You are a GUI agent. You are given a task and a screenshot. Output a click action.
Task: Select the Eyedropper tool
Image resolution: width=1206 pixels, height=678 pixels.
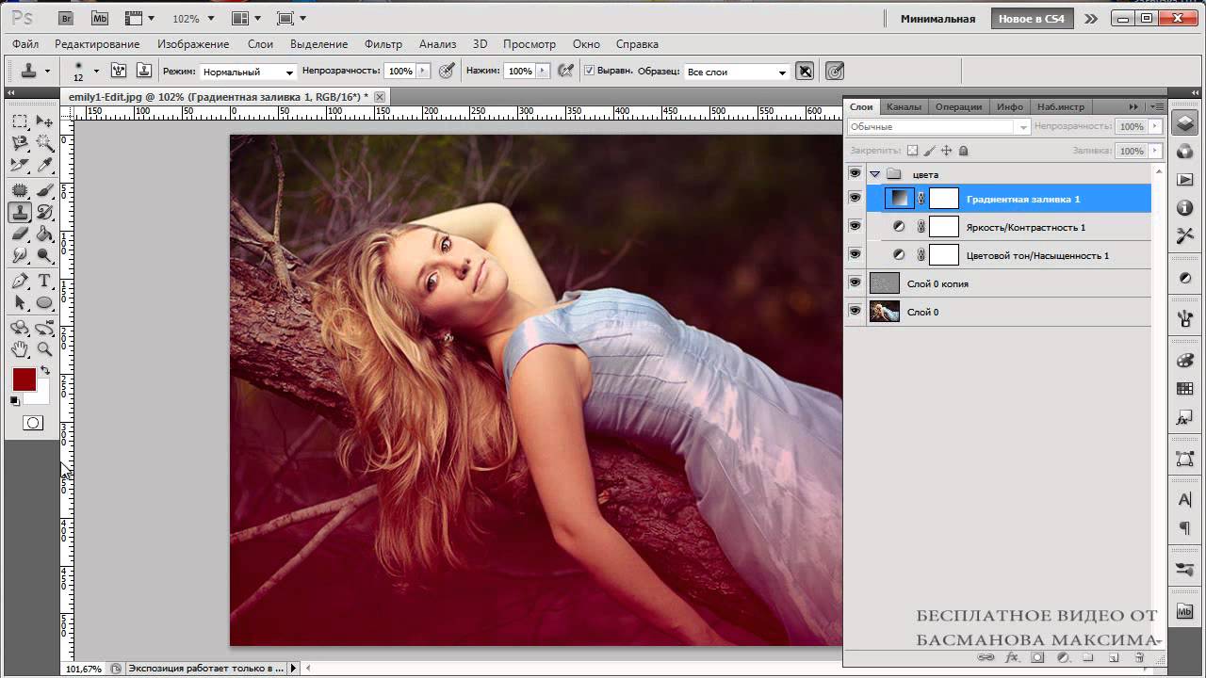tap(44, 167)
